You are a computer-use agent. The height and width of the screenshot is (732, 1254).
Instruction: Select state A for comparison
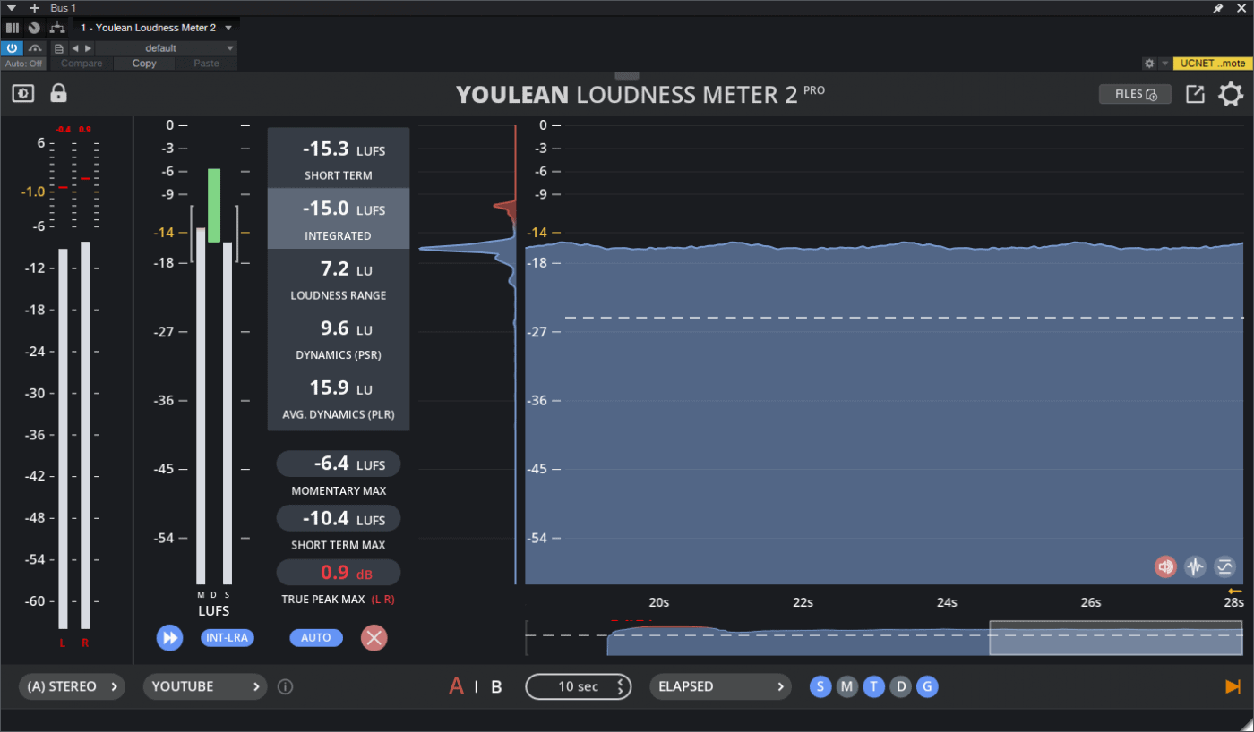click(x=456, y=686)
